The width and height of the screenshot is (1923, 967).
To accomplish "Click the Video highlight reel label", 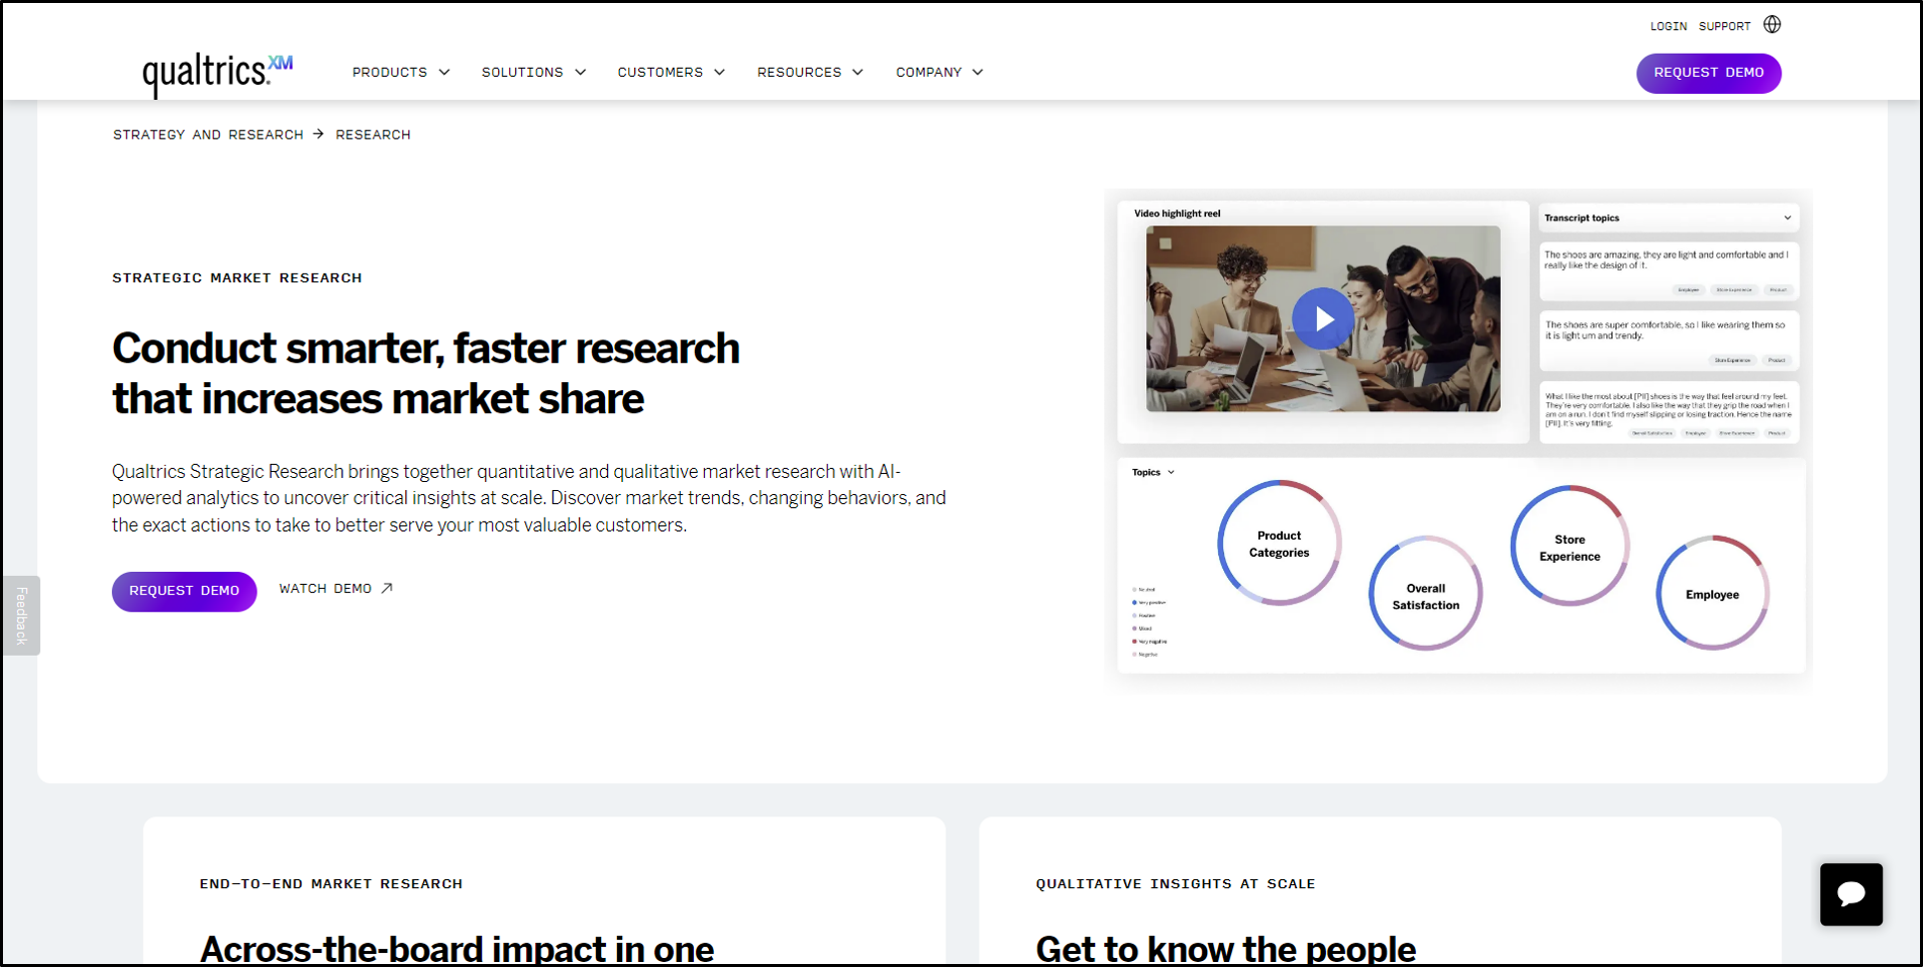I will 1177,214.
